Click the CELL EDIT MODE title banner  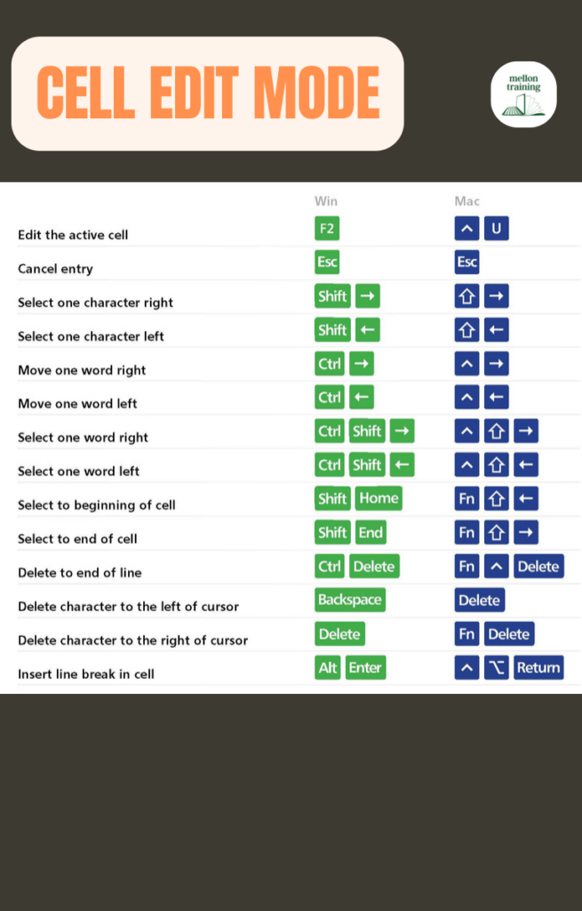pos(207,93)
